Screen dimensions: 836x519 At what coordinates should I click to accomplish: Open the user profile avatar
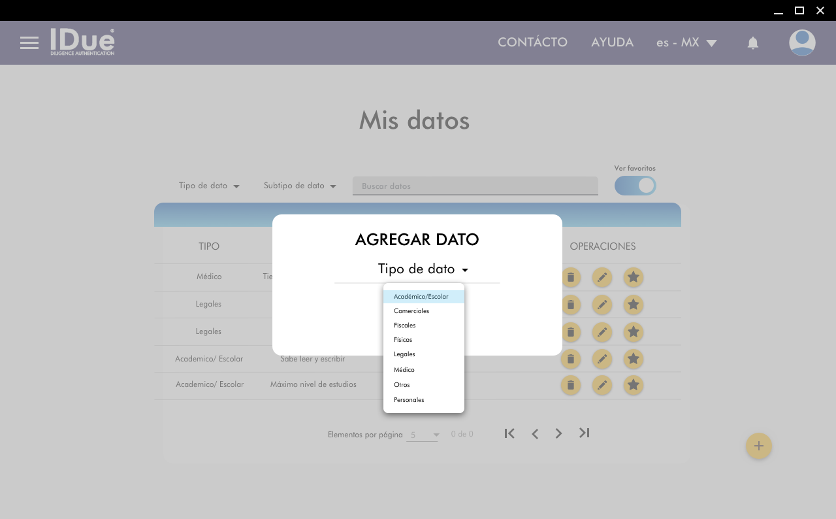point(801,43)
